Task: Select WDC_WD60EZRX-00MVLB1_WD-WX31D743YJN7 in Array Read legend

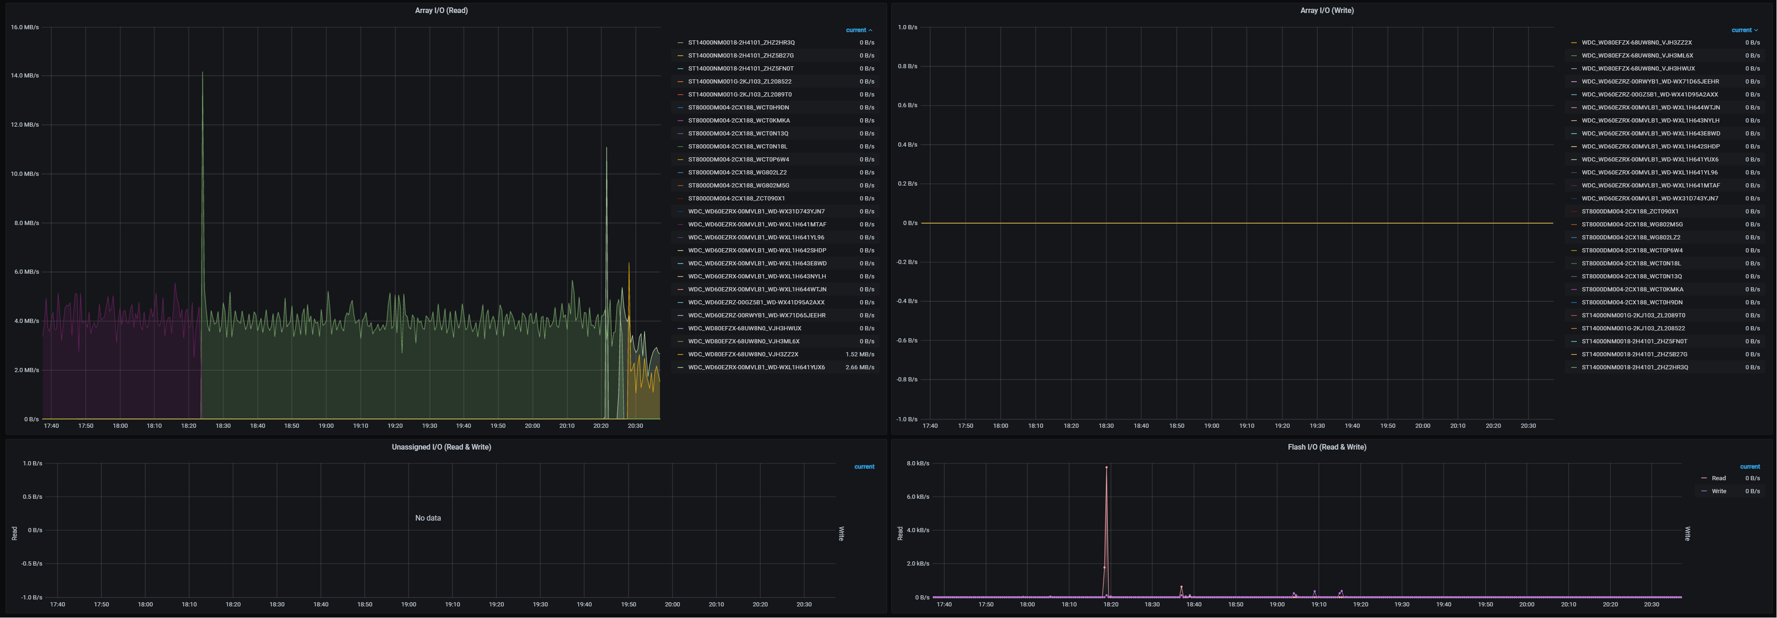Action: (756, 212)
